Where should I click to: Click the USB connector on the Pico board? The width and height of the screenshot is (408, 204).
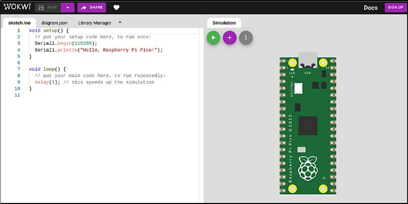pyautogui.click(x=308, y=60)
